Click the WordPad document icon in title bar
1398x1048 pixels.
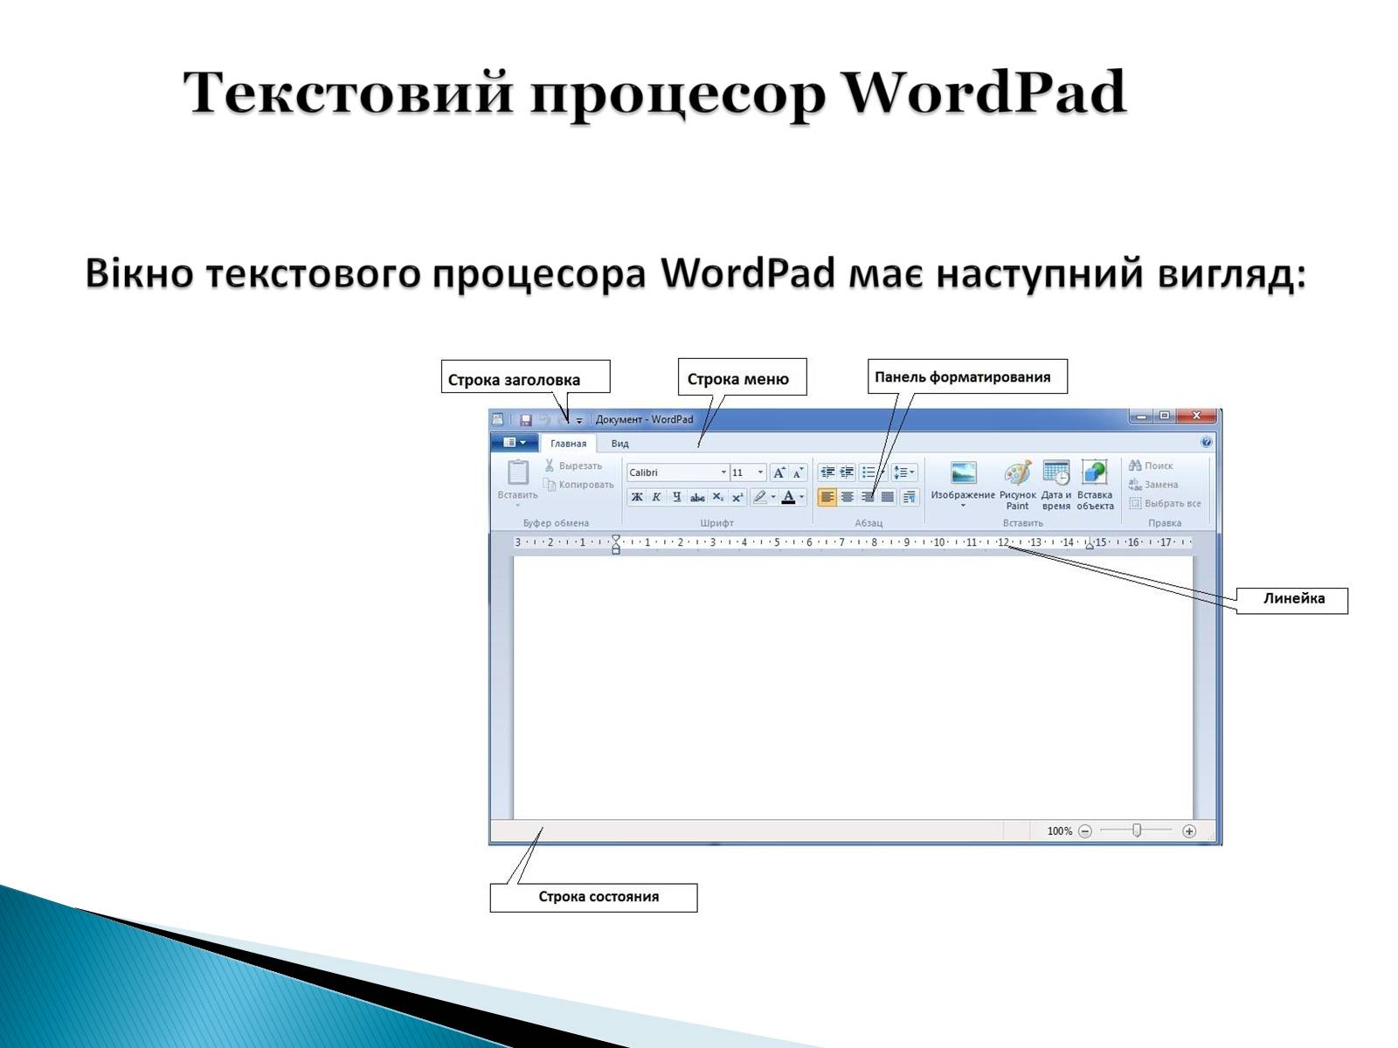coord(498,420)
